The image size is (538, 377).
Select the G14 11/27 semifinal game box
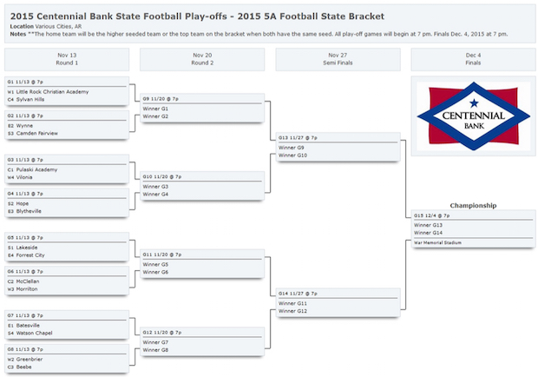pos(338,302)
